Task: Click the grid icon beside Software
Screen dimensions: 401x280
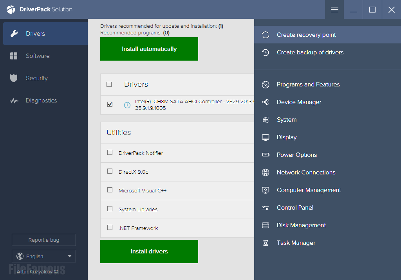Action: (x=14, y=56)
